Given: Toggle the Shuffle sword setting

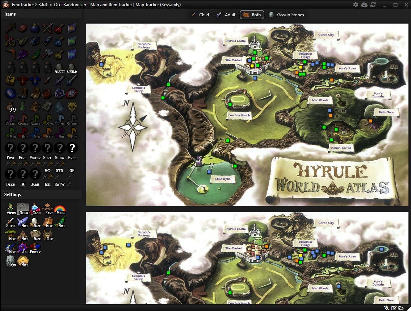Looking at the screenshot, I should [11, 222].
